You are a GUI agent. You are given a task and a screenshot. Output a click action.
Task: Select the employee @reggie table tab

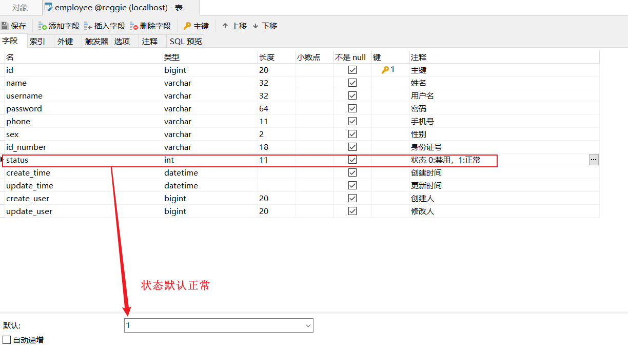[121, 8]
